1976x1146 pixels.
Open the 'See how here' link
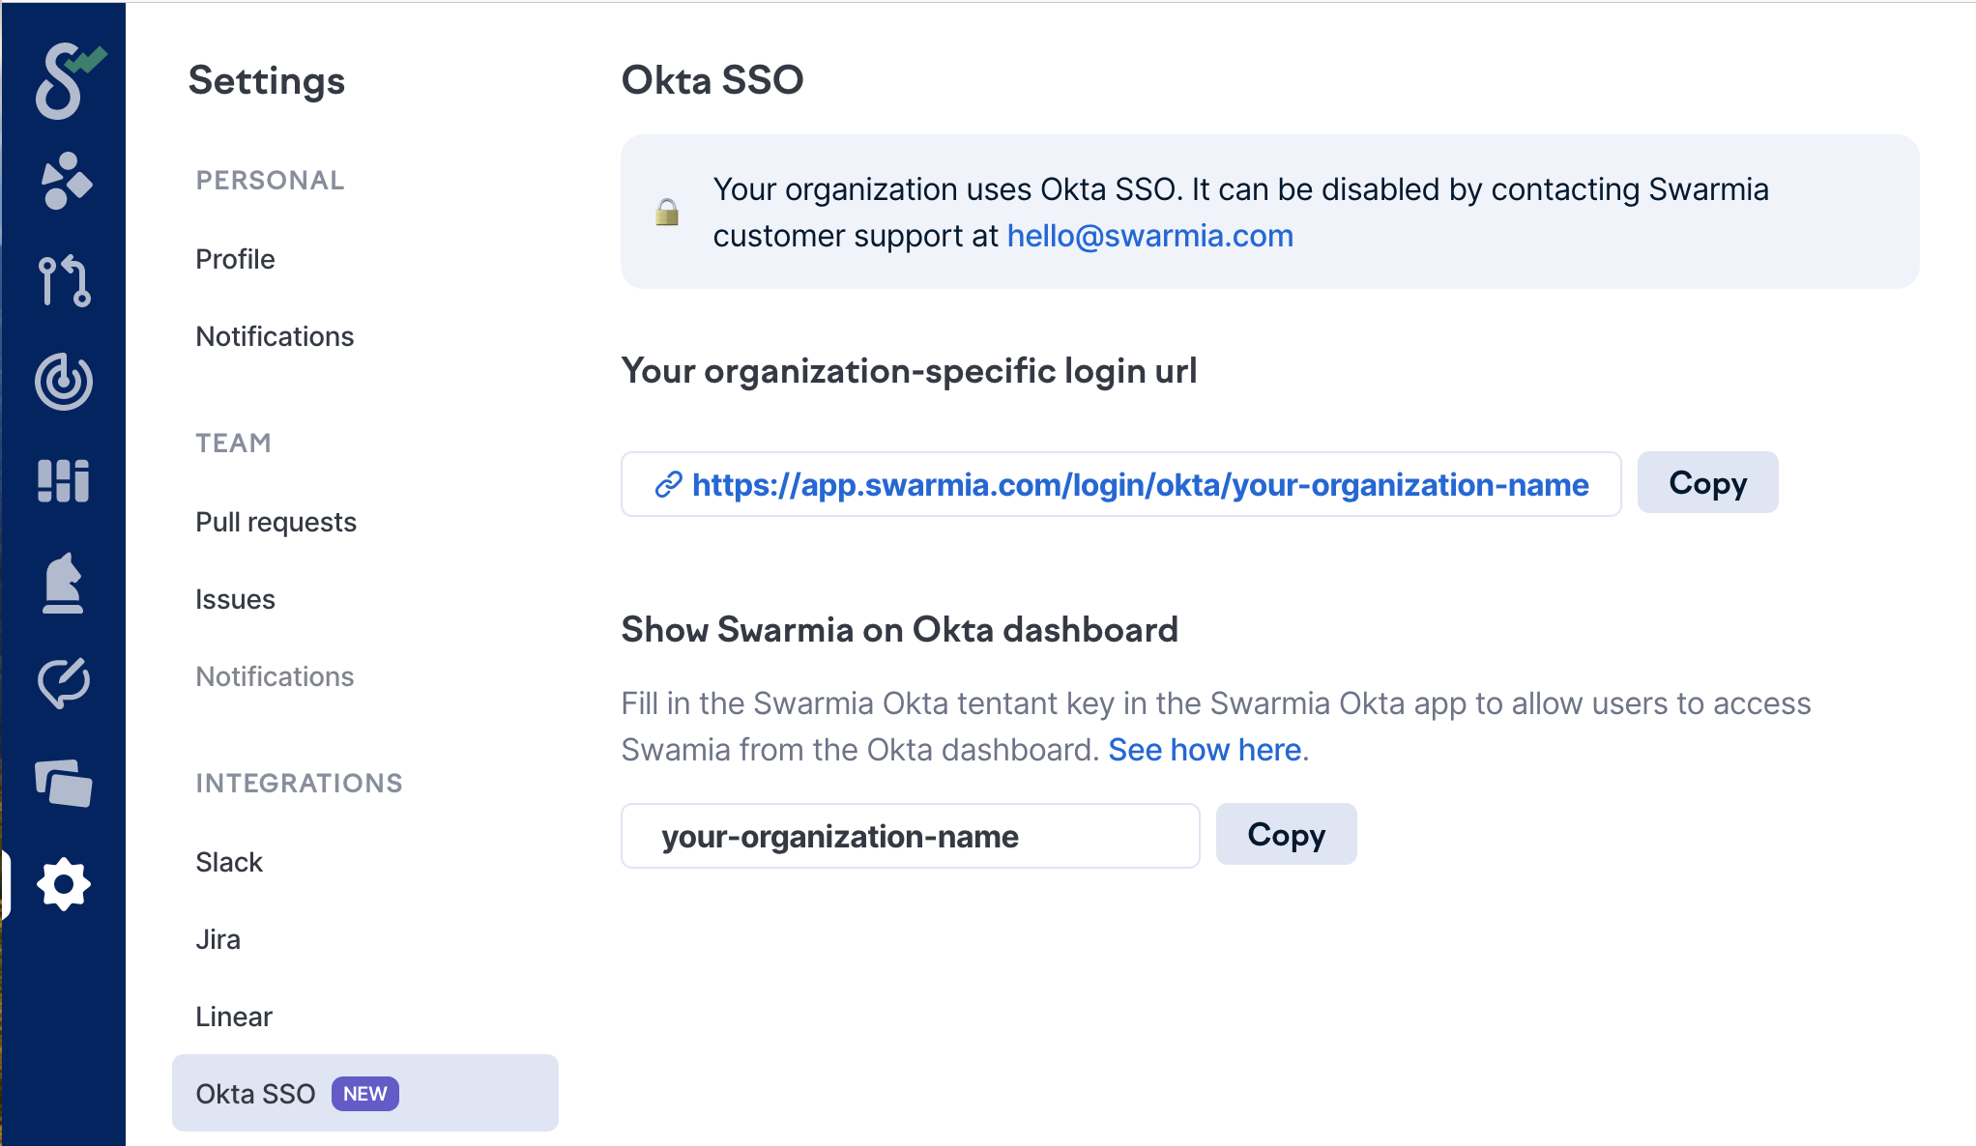(1205, 750)
